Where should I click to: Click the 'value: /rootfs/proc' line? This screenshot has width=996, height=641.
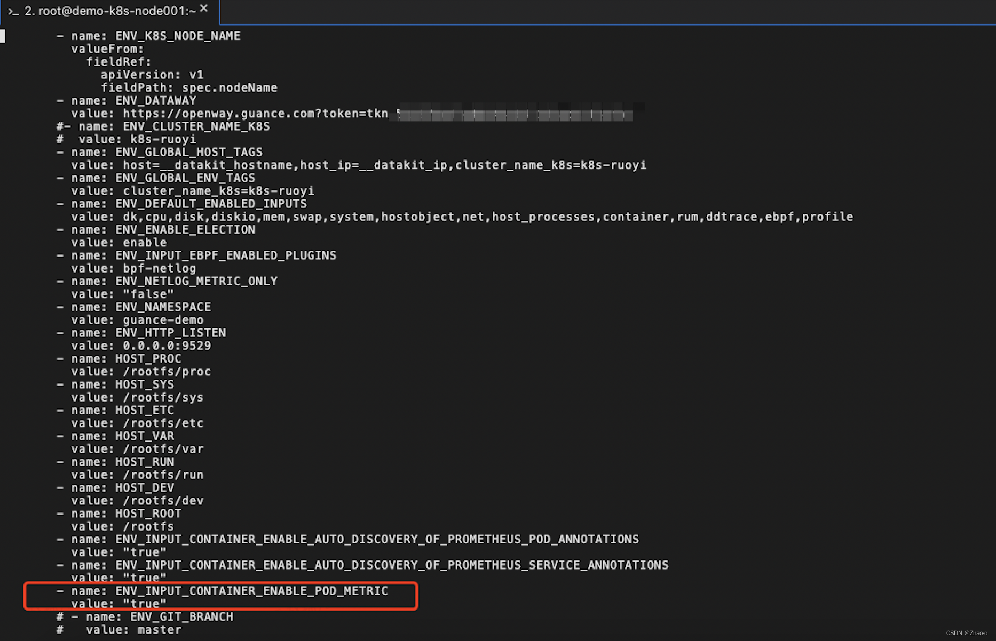(141, 372)
